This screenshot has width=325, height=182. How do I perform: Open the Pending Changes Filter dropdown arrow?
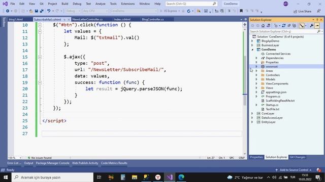[x=279, y=26]
